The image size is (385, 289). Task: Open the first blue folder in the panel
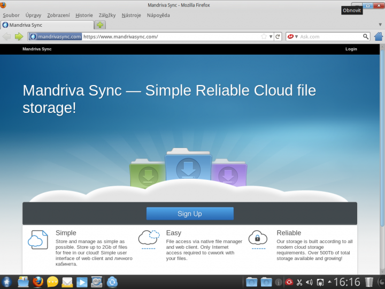click(x=252, y=282)
